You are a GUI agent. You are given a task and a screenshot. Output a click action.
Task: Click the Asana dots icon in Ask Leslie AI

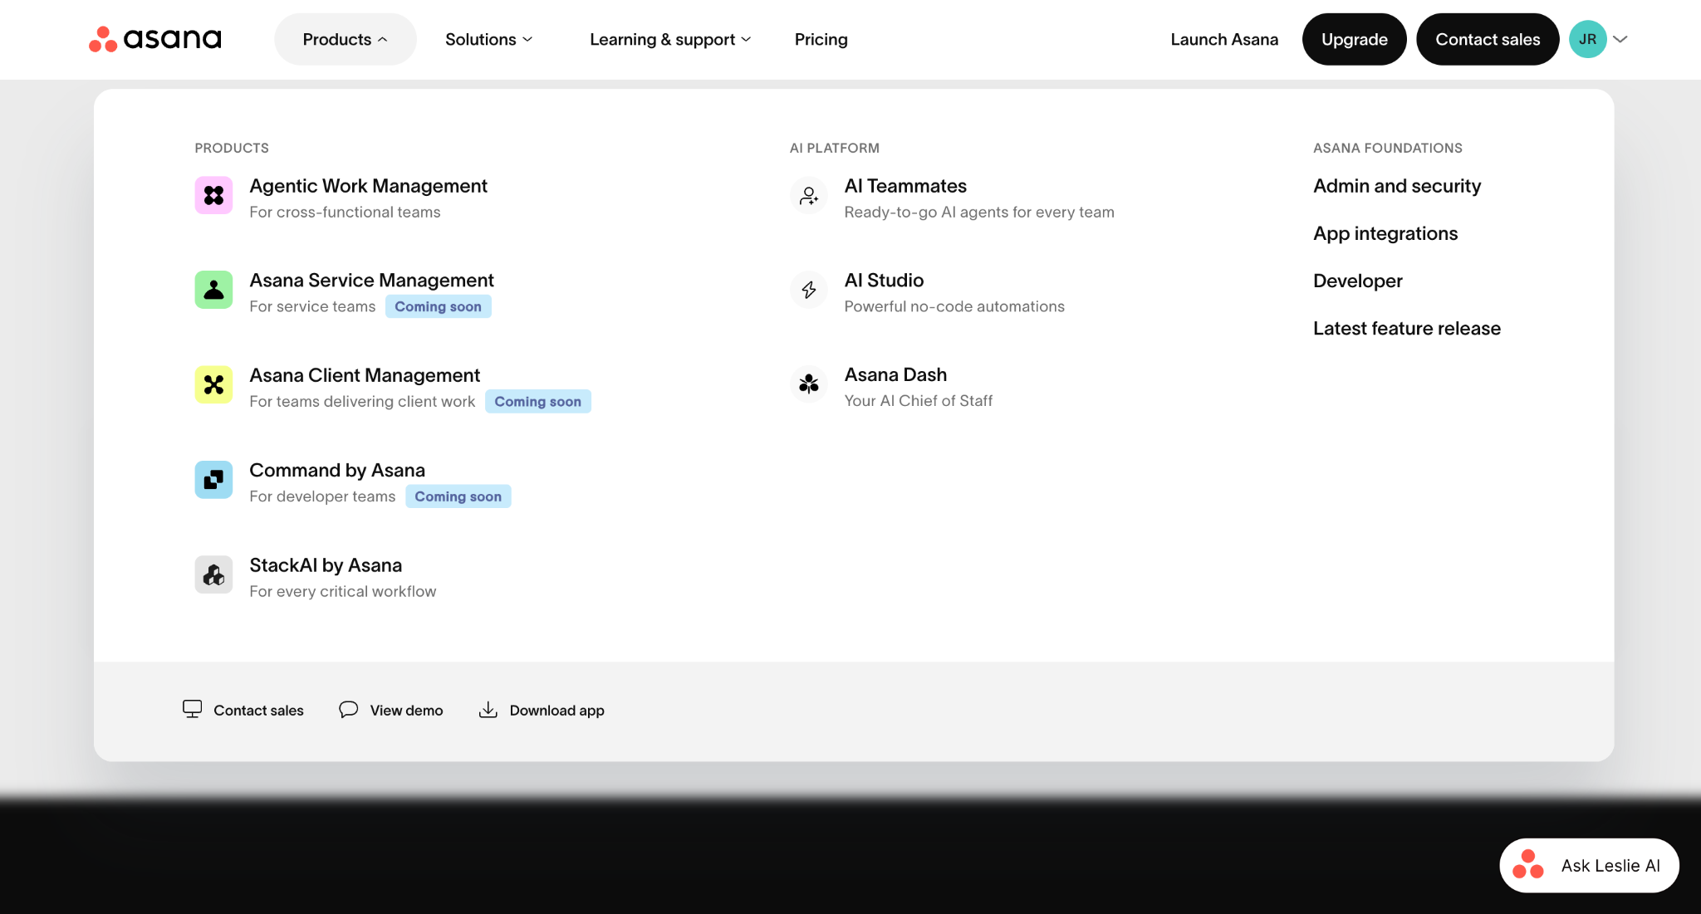coord(1528,865)
